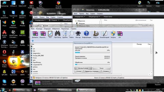Image resolution: width=164 pixels, height=92 pixels.
Task: Select the InputParsers folder row
Action: pos(37,62)
